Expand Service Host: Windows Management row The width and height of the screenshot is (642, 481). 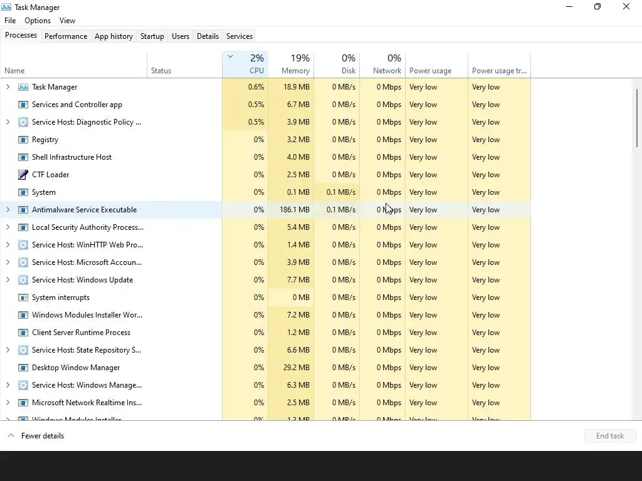click(8, 385)
